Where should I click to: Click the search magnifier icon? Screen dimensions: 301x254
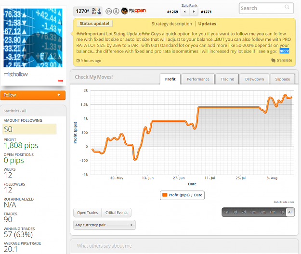point(287,7)
